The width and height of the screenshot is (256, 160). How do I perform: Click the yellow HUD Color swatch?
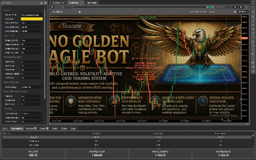[x=32, y=19]
